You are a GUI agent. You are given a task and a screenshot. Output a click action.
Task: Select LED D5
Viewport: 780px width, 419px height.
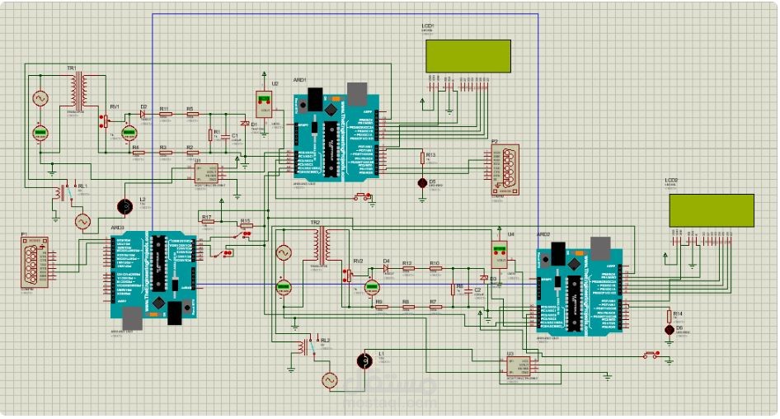pyautogui.click(x=422, y=183)
